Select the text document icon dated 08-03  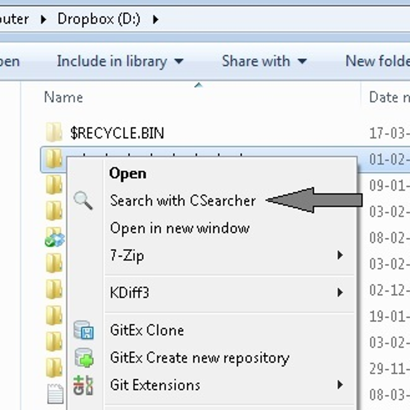pos(55,394)
